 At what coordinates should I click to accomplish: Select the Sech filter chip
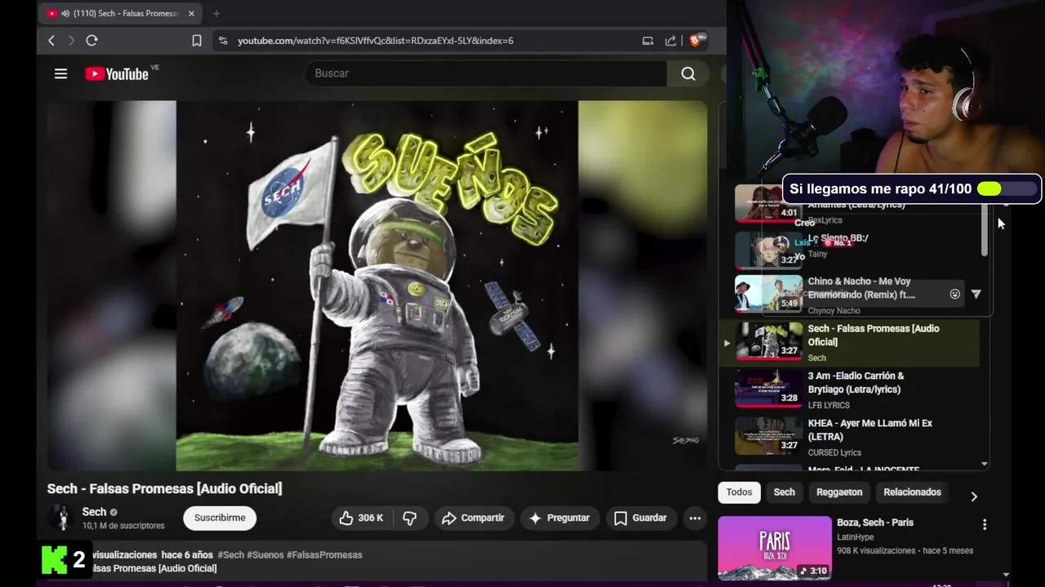(x=785, y=492)
